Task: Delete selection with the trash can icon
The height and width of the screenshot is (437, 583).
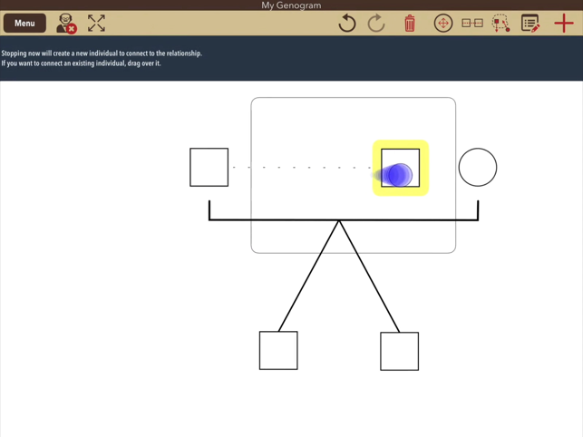Action: click(410, 23)
